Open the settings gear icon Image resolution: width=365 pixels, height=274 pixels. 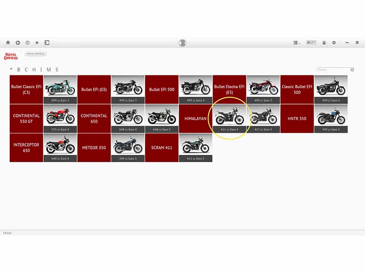coord(334,42)
